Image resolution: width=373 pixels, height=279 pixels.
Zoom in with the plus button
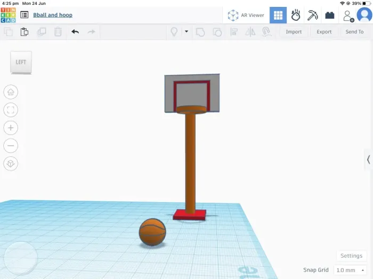coord(11,128)
